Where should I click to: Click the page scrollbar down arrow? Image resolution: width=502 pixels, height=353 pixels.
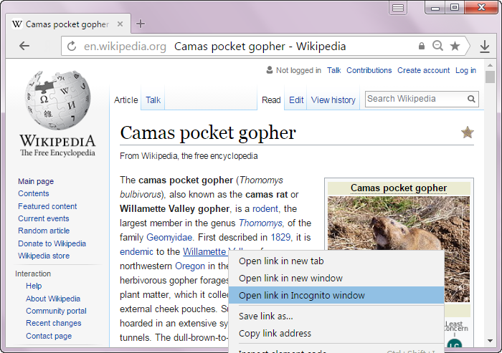pyautogui.click(x=490, y=341)
